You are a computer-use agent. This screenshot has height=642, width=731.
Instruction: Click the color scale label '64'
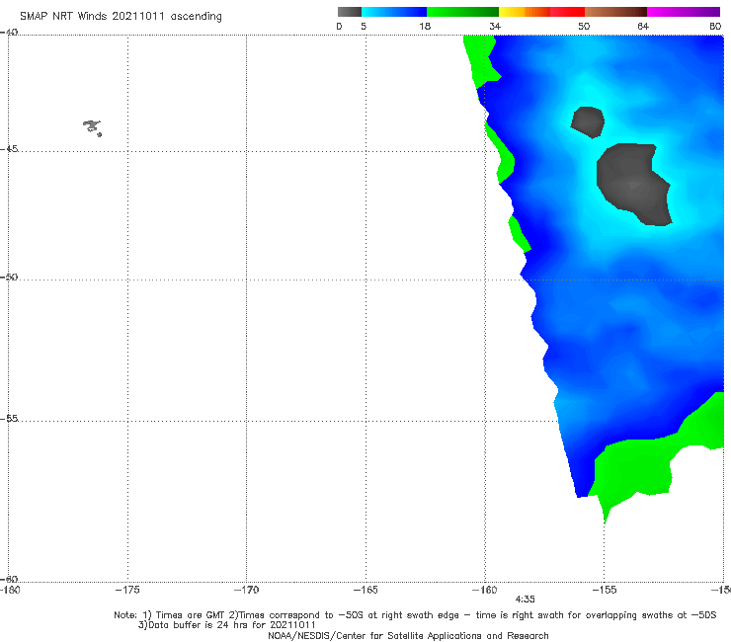tap(643, 27)
